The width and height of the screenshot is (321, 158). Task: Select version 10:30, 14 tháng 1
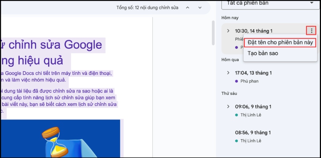(254, 31)
